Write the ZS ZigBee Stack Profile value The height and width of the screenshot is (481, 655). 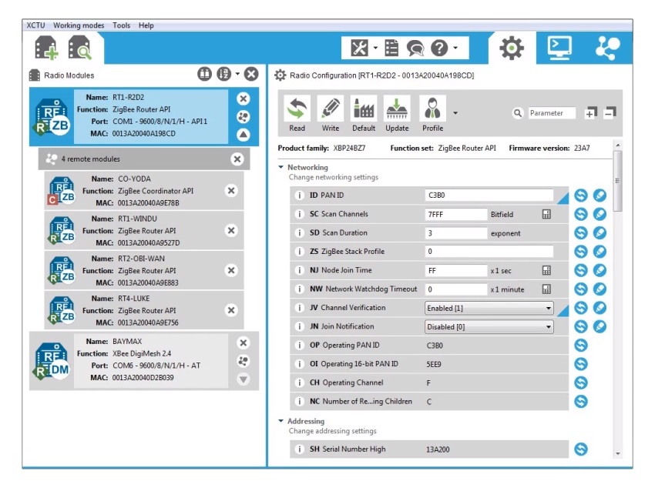(x=600, y=252)
